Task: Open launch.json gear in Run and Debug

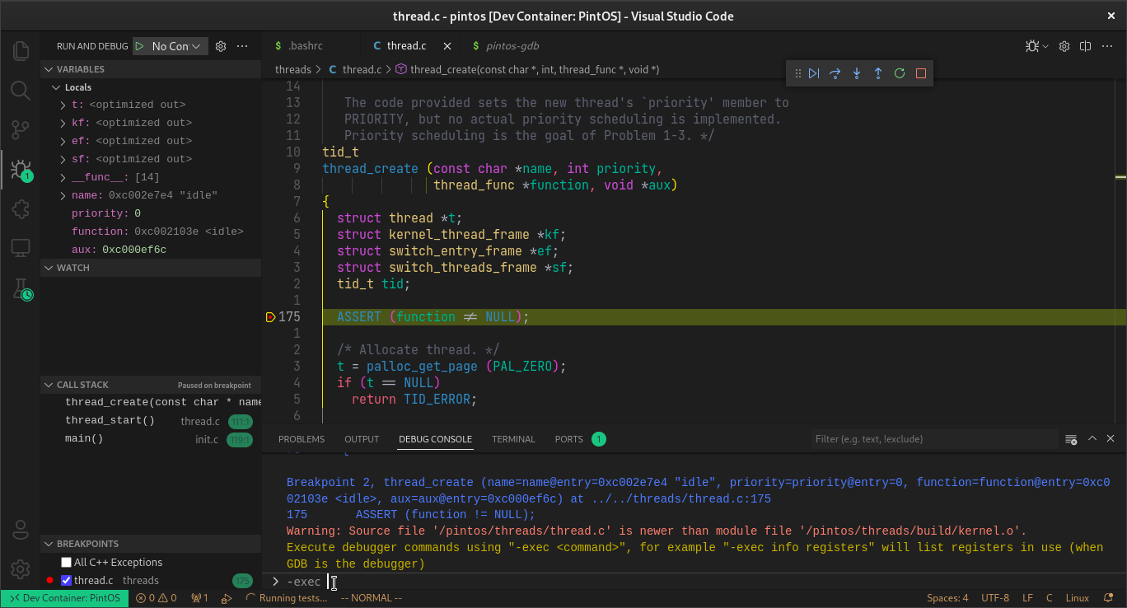Action: [x=221, y=46]
